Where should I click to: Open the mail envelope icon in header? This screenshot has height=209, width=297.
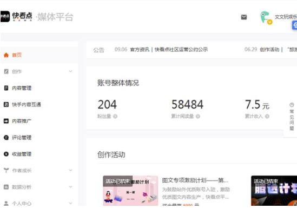pyautogui.click(x=244, y=17)
